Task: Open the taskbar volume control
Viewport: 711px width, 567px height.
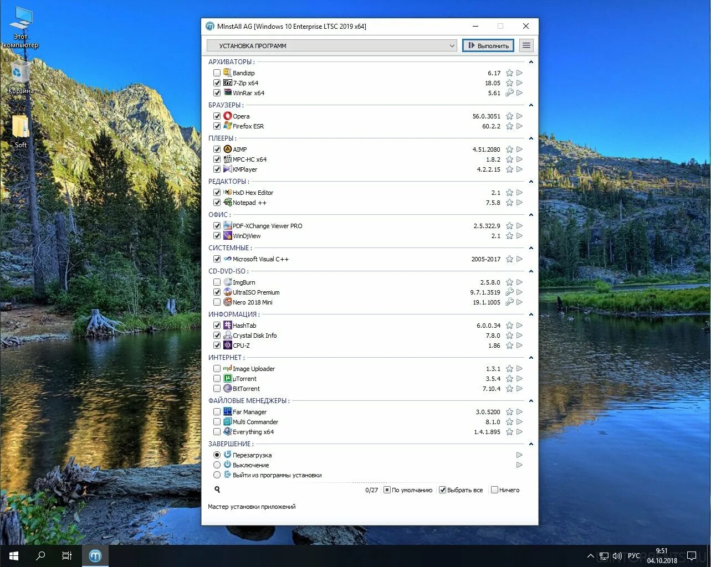Action: point(617,556)
